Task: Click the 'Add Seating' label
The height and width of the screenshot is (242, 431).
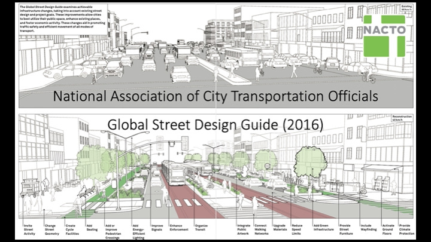Action: point(92,228)
